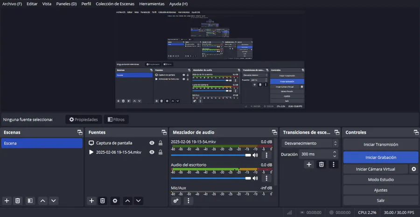Open Ayuda (H) menu
Screen dimensions: 420x217
coord(178,4)
